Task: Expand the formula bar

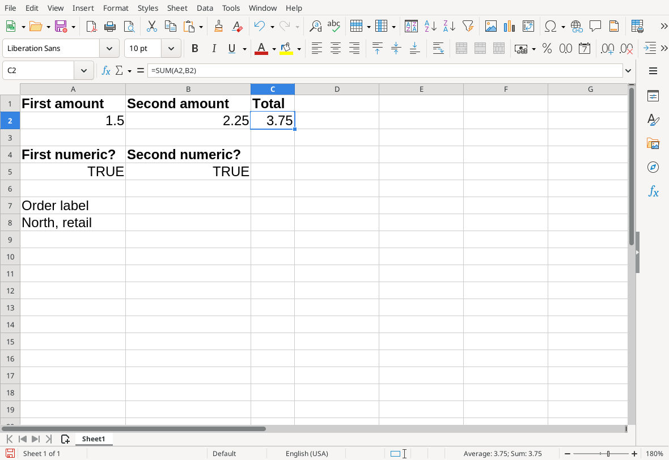Action: [x=628, y=70]
